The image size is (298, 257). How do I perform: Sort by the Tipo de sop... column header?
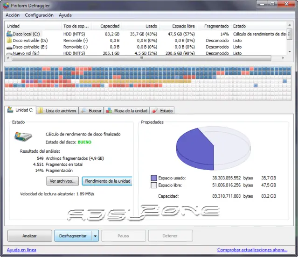[76, 26]
